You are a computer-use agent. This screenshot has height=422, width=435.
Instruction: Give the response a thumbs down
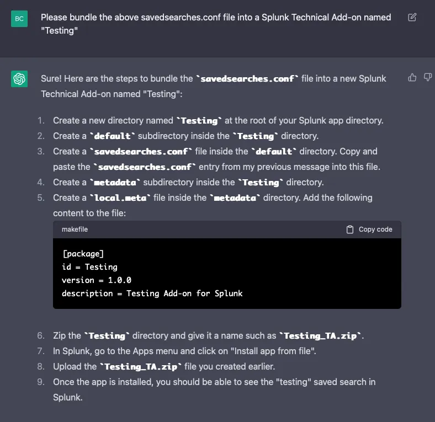(x=427, y=77)
